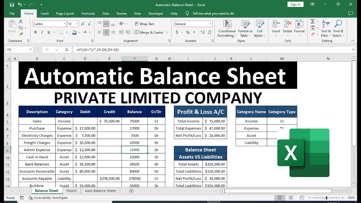Click Tell me what you want to do
361x203 pixels.
[x=213, y=13]
